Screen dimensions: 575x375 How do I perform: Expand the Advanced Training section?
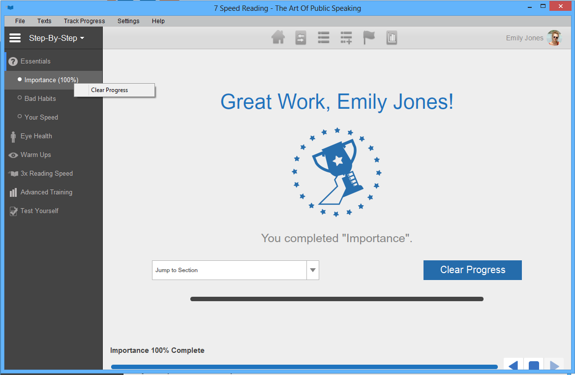(46, 192)
